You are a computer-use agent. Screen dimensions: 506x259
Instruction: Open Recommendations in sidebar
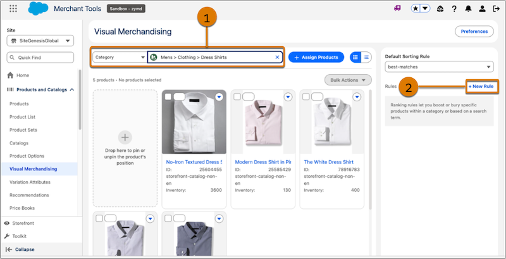(29, 195)
